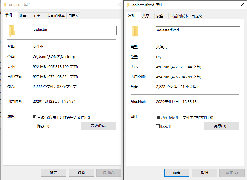
Task: Click size on disk 454 MB (476,704,768 字节)
Action: tap(178, 77)
